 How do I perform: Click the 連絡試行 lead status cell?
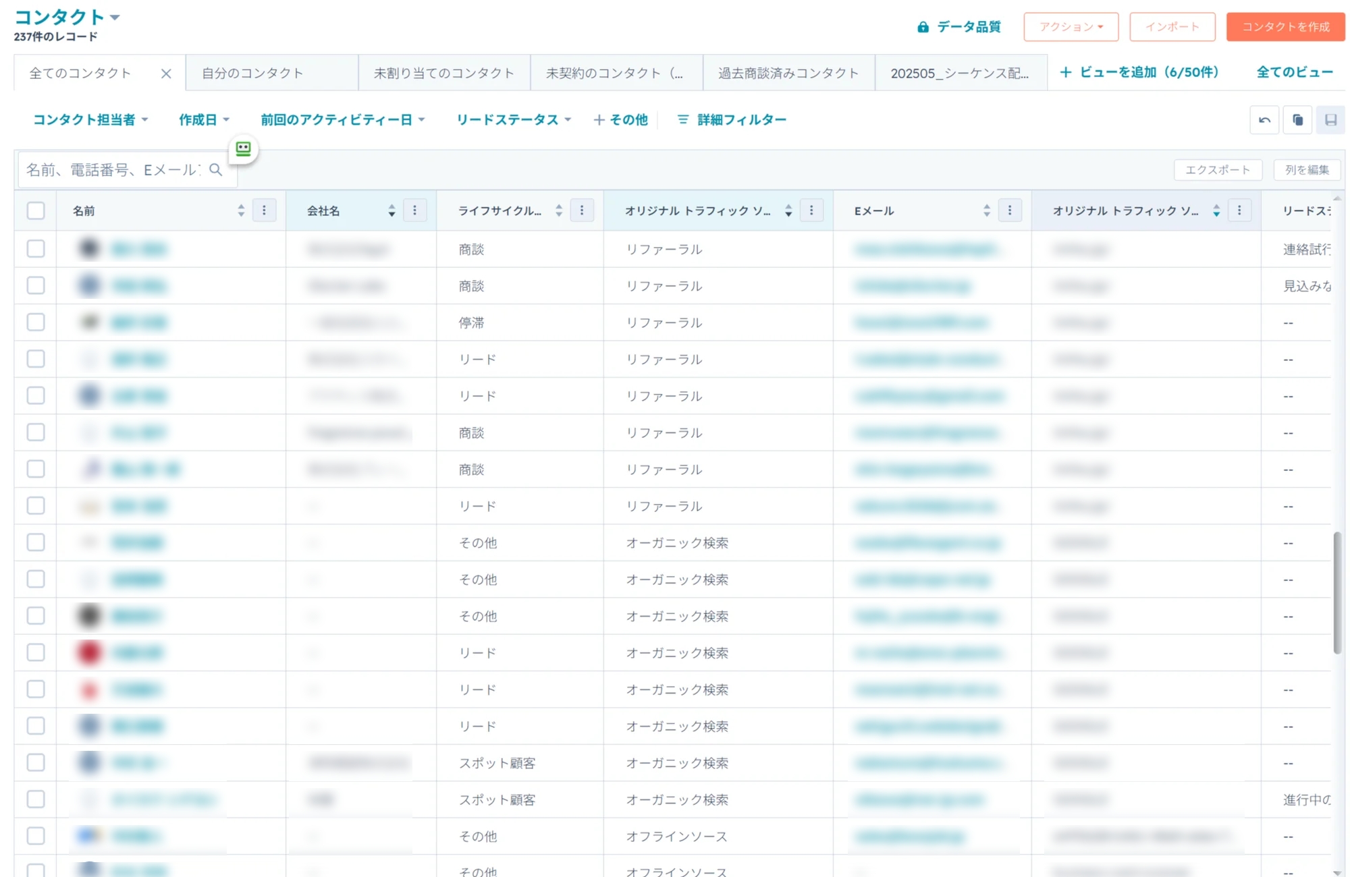(1306, 249)
